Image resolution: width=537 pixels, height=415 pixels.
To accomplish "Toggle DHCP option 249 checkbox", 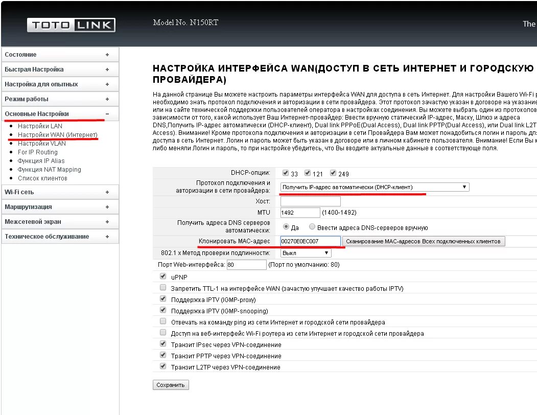I will pos(333,173).
